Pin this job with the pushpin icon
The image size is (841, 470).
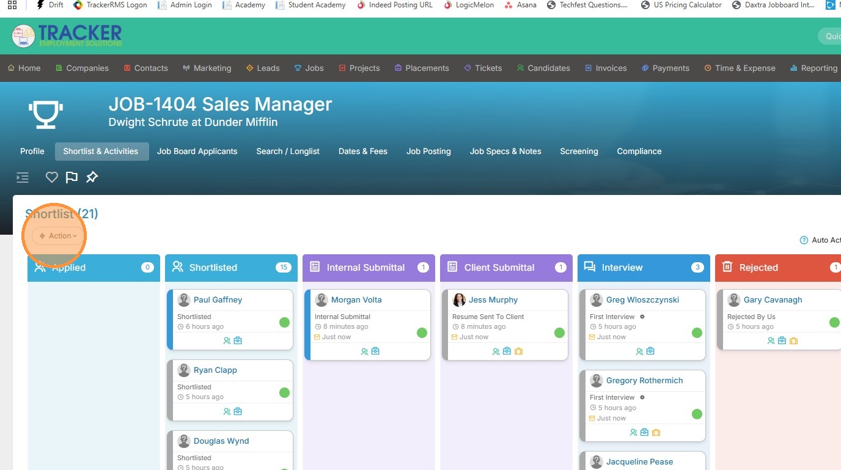pyautogui.click(x=92, y=177)
